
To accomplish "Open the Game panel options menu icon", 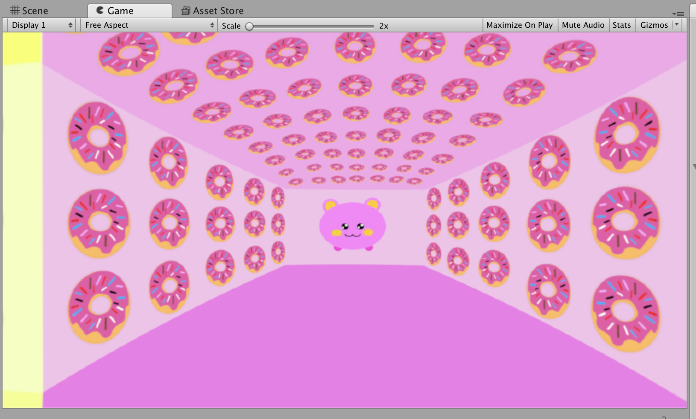I will (x=678, y=14).
